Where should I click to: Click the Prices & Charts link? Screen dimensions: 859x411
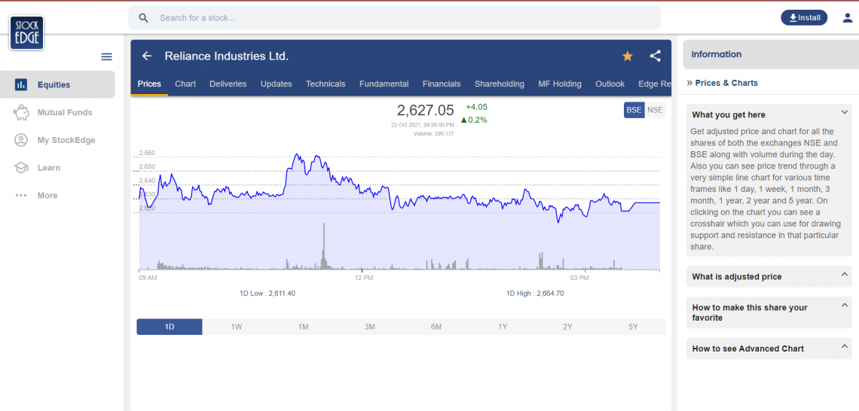[726, 84]
